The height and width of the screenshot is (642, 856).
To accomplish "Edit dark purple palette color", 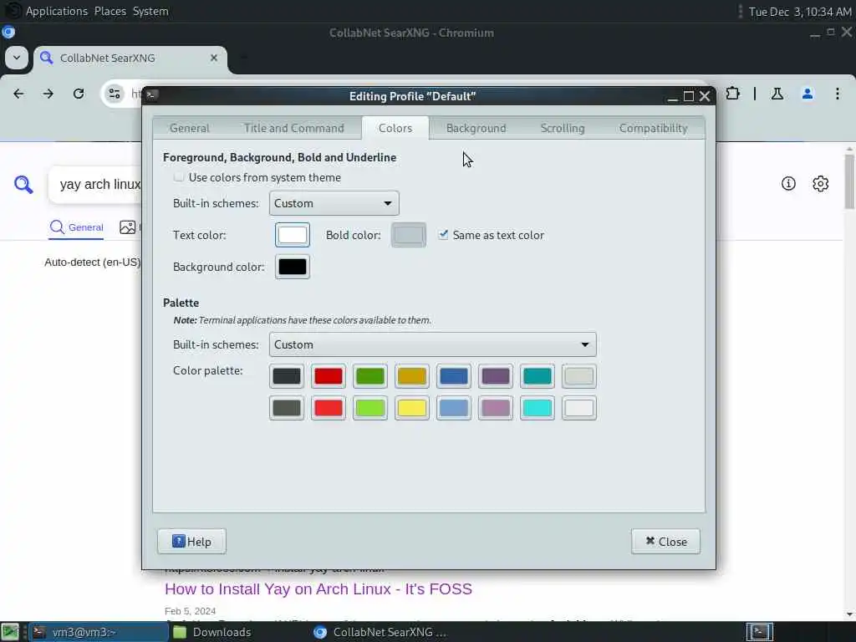I will click(x=495, y=376).
